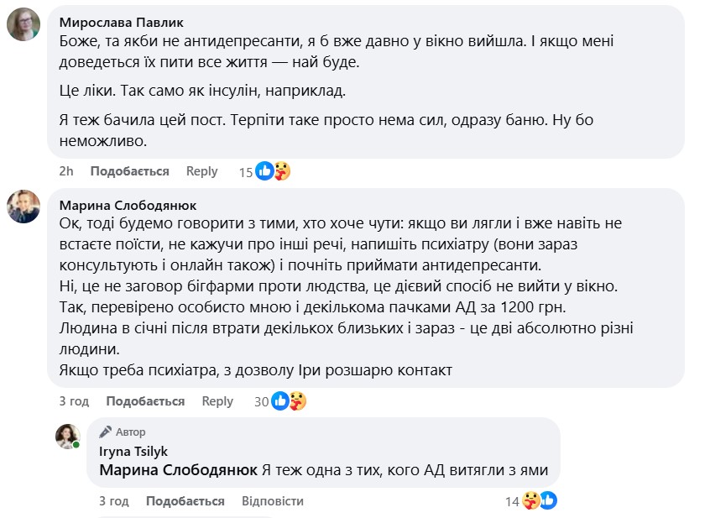Screen dimensions: 710x518
Task: Open Марина Слободянюк's profile picture
Action: [23, 207]
